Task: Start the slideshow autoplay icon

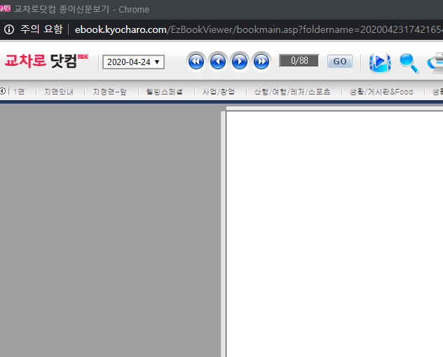Action: click(380, 63)
